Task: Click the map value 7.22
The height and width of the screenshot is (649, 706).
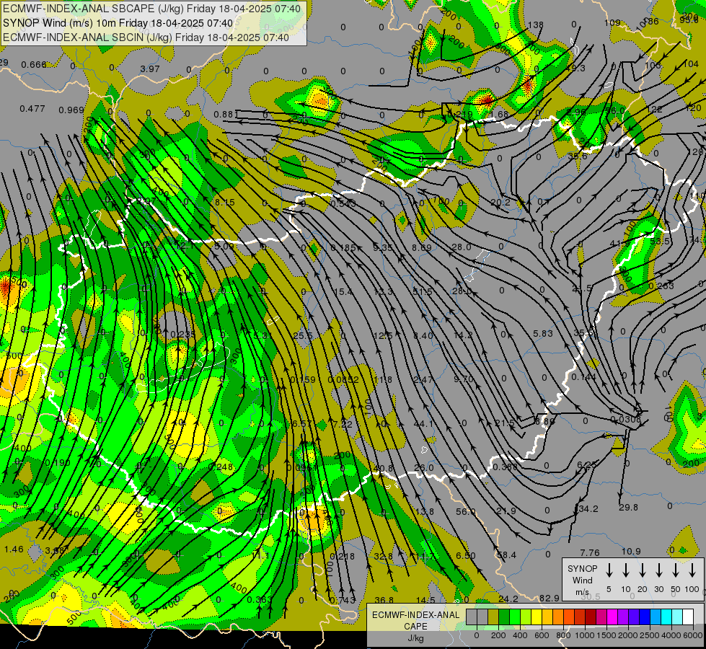Action: coord(343,424)
